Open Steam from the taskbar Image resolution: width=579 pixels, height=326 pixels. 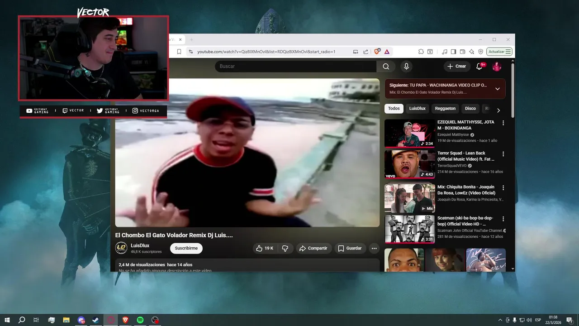(96, 320)
